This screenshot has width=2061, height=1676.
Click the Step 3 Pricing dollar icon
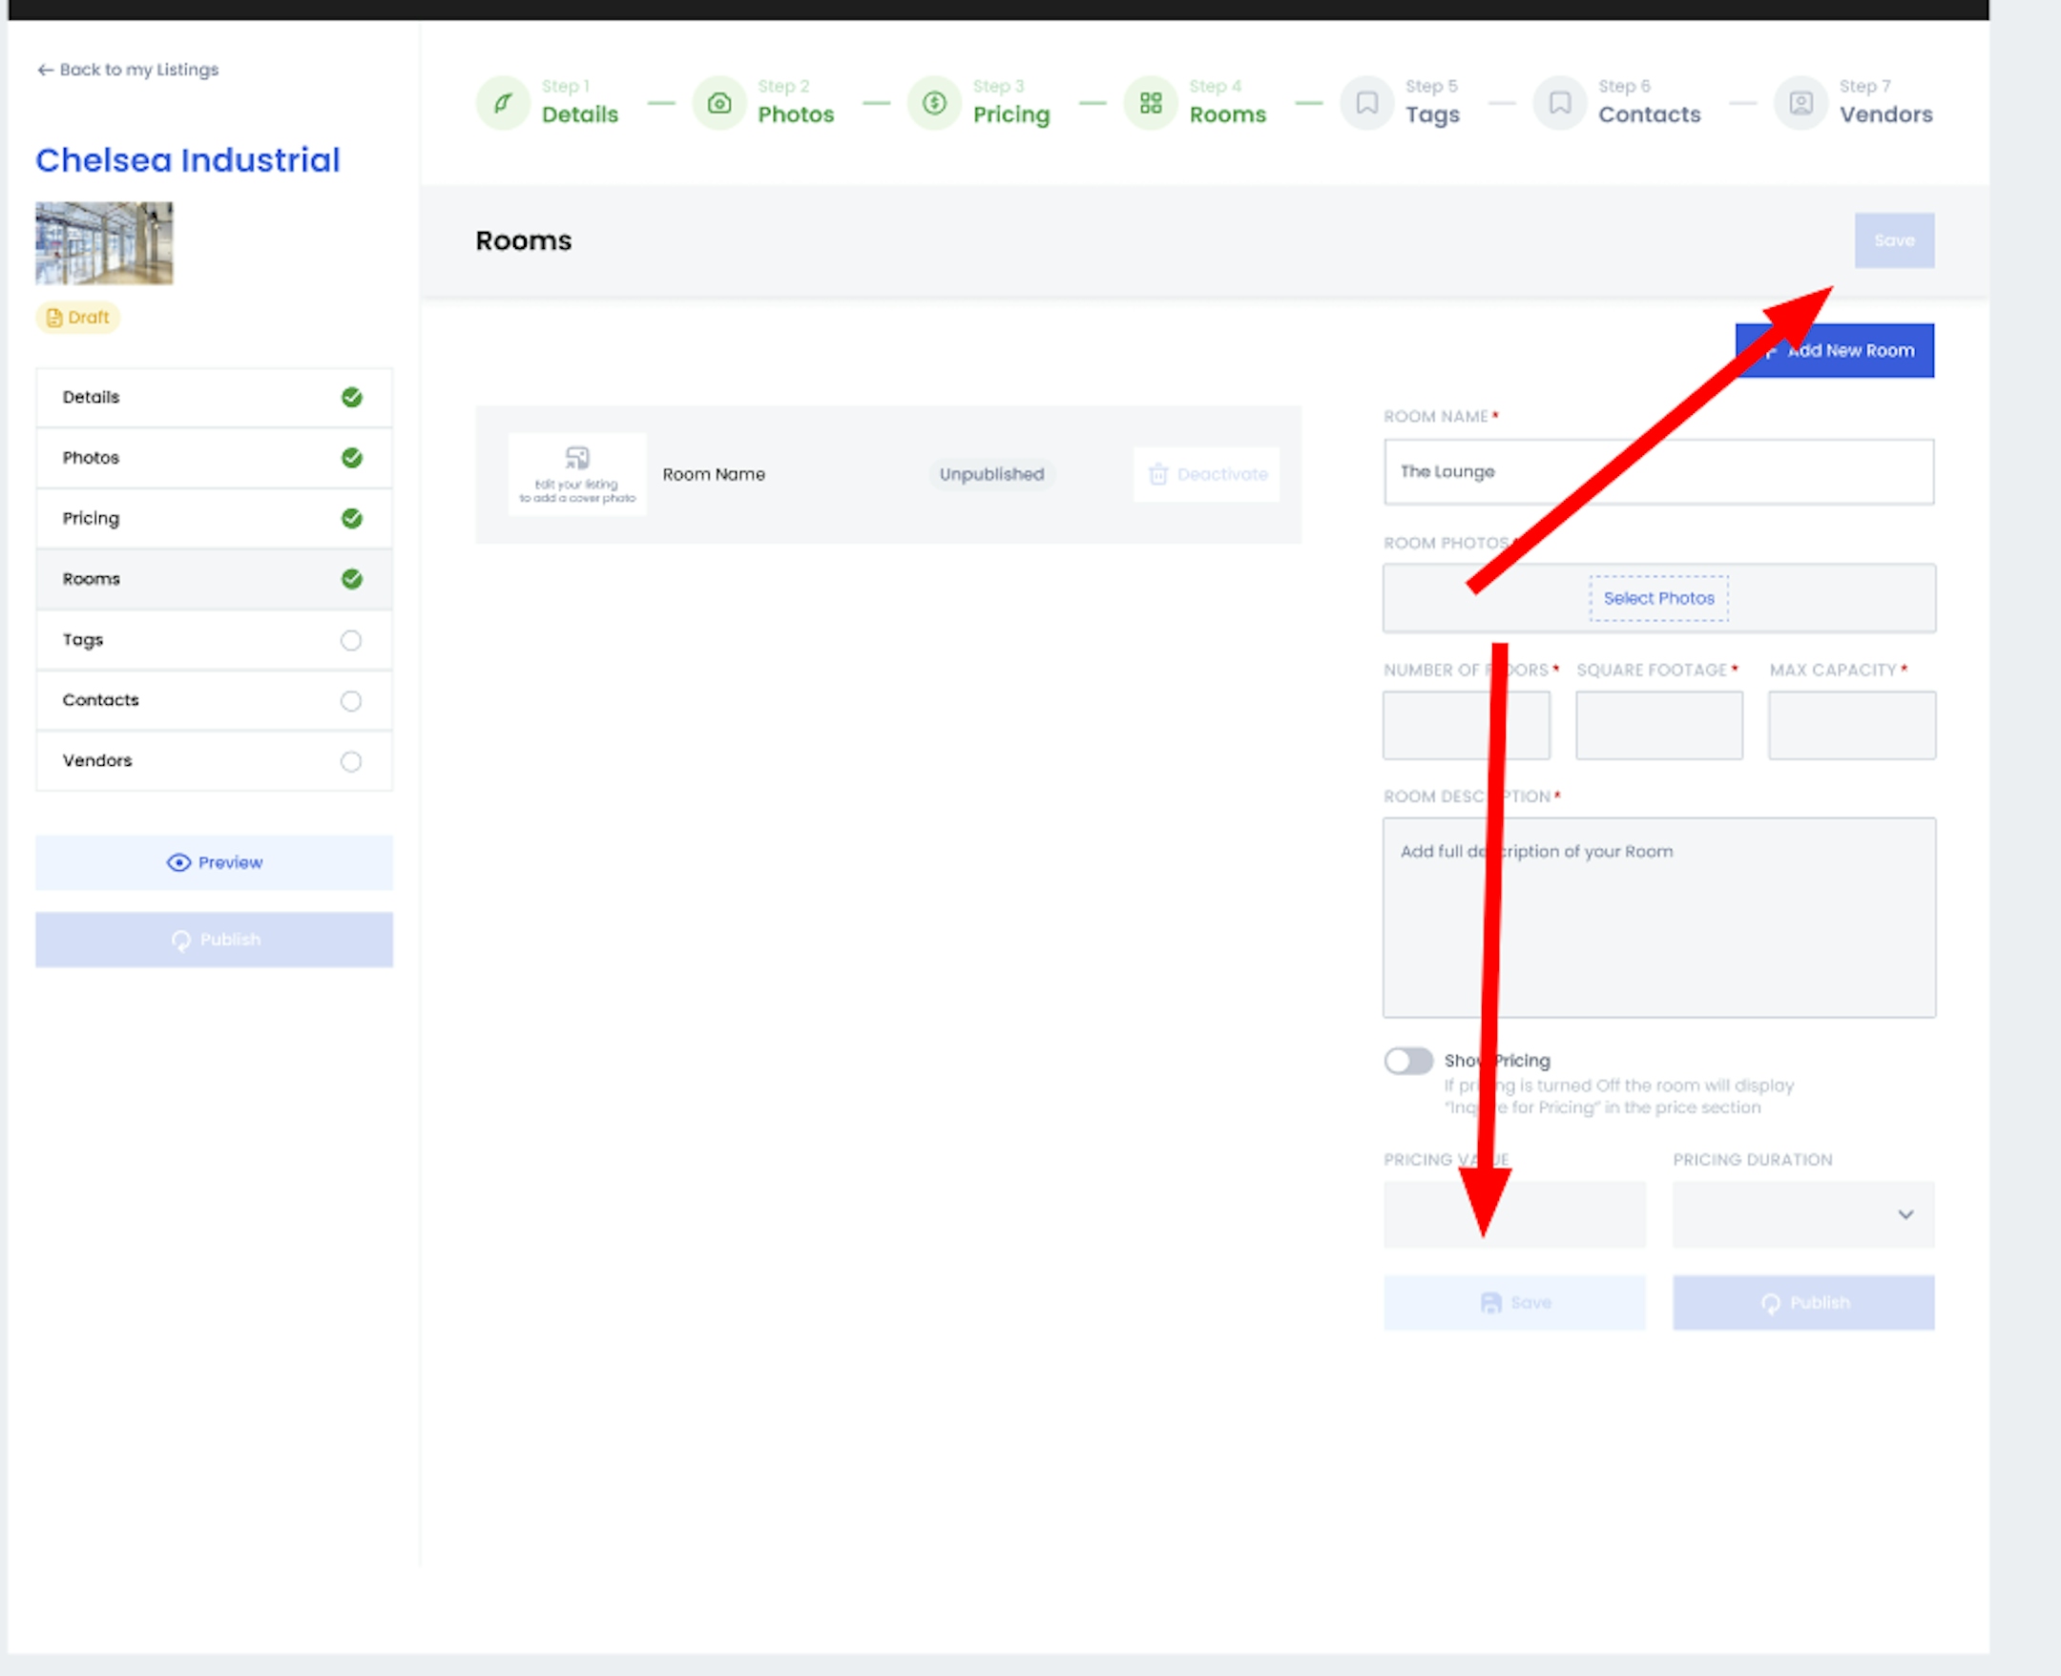(934, 103)
